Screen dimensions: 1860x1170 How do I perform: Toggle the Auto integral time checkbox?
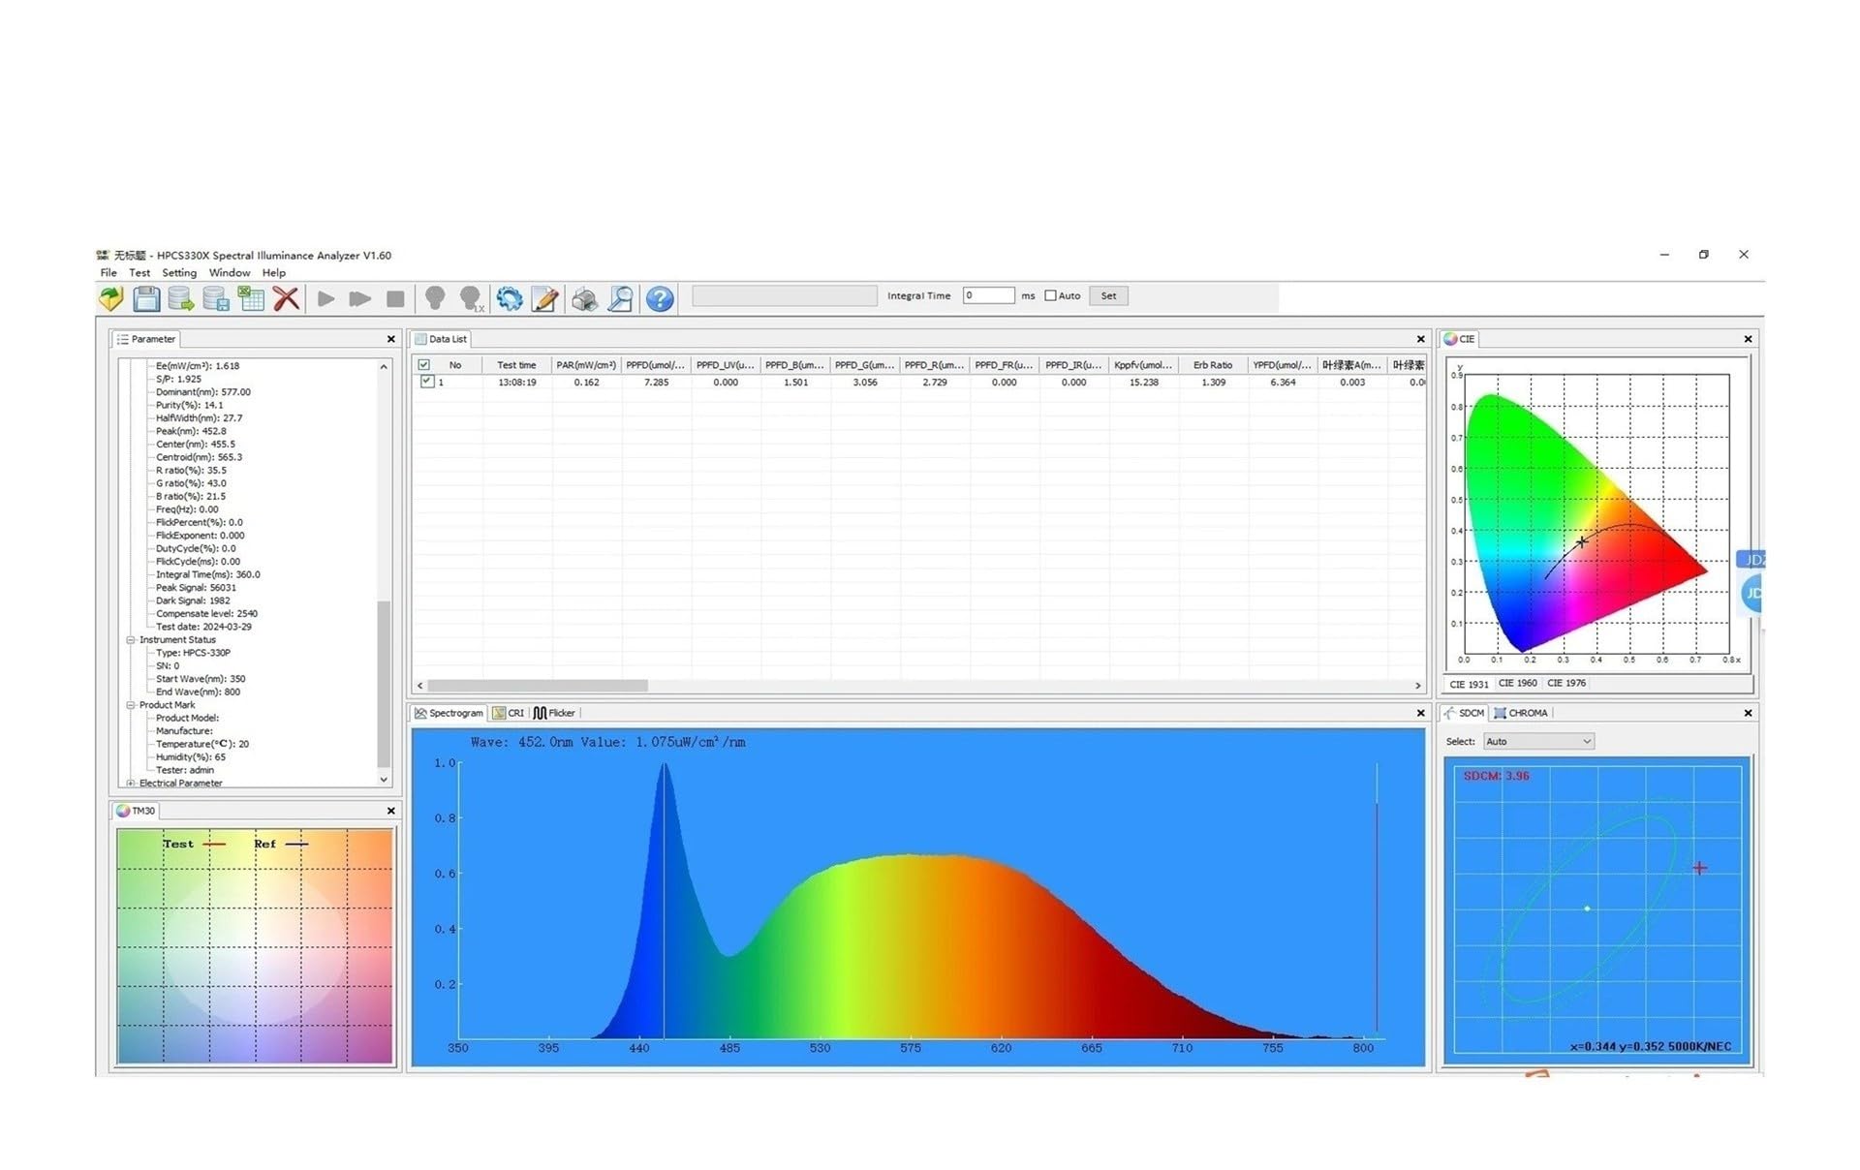point(1050,295)
